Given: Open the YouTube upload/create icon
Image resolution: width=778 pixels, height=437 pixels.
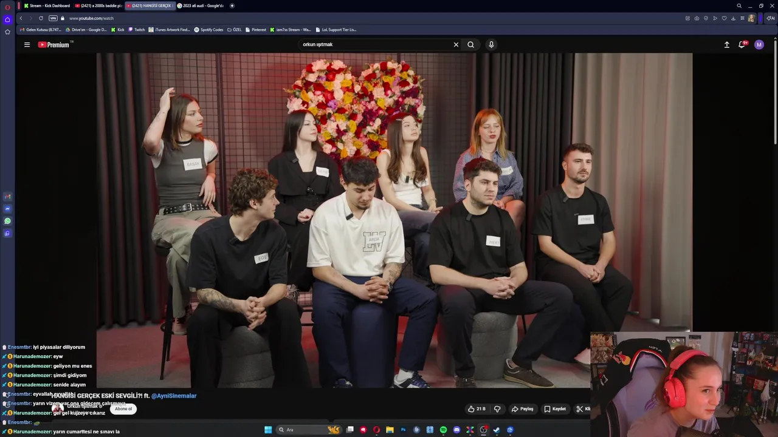Looking at the screenshot, I should [x=726, y=44].
